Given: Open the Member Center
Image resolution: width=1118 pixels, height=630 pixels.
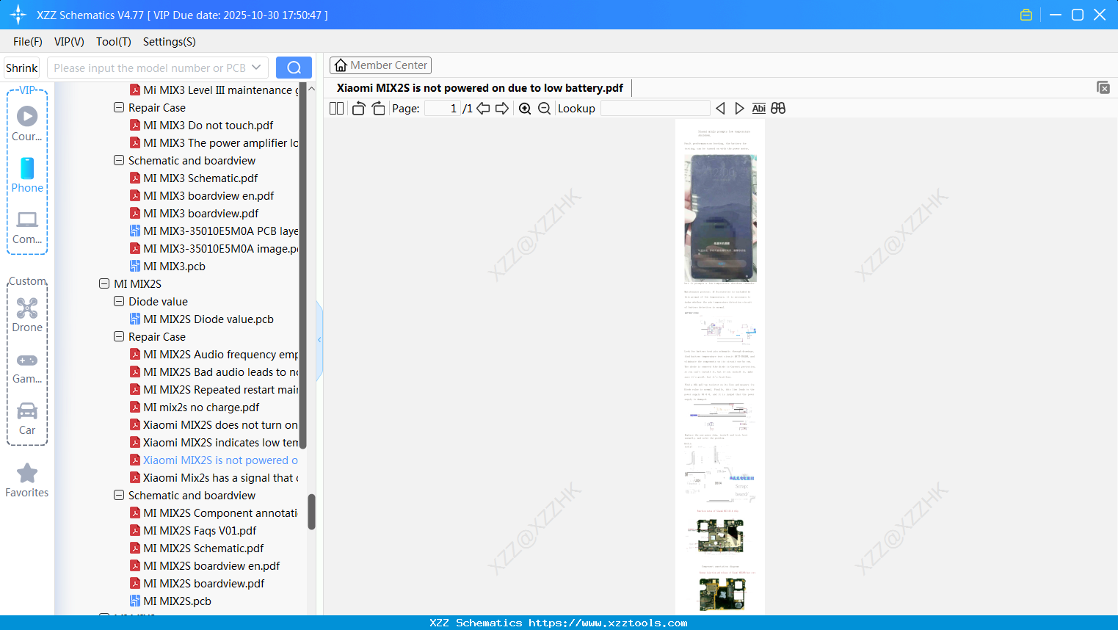Looking at the screenshot, I should point(380,65).
